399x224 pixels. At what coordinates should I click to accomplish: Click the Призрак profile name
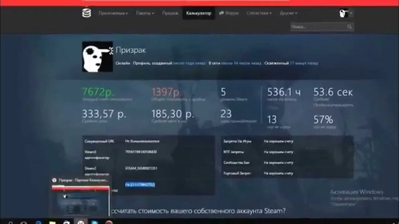pos(131,50)
